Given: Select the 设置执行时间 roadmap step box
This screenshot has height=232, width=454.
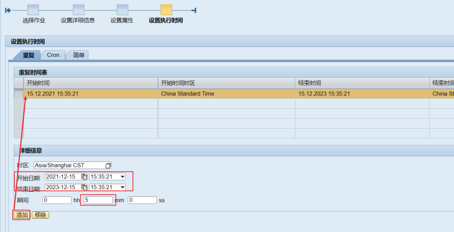Looking at the screenshot, I should coord(166,10).
